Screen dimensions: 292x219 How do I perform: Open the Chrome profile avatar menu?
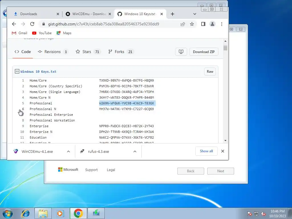[212, 24]
